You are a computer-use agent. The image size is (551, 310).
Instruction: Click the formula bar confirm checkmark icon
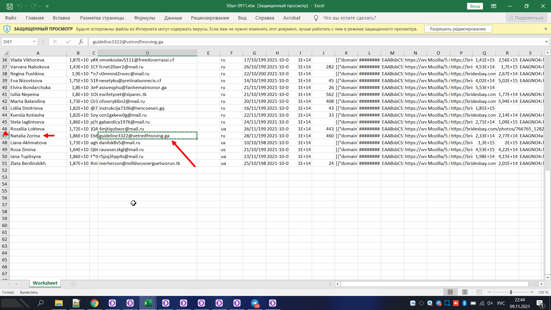coord(68,42)
